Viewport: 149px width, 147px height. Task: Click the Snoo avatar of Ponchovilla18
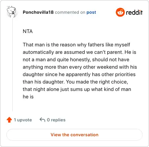[11, 12]
